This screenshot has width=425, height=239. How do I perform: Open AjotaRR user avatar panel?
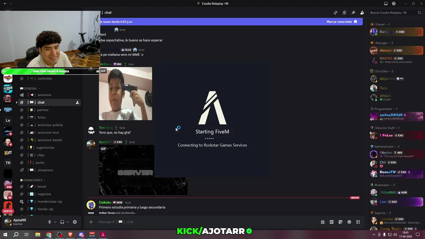coord(8,222)
